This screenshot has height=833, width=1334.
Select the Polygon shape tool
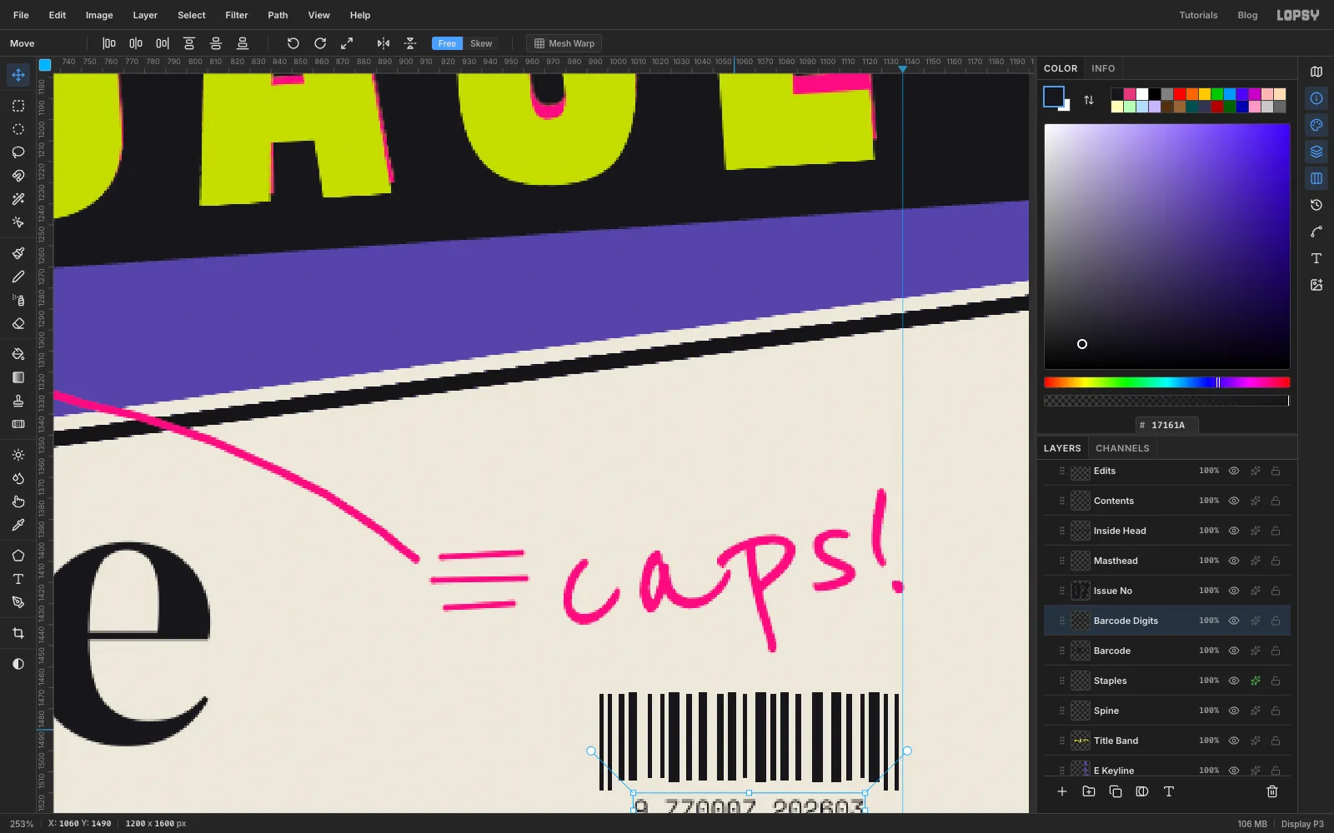tap(18, 556)
